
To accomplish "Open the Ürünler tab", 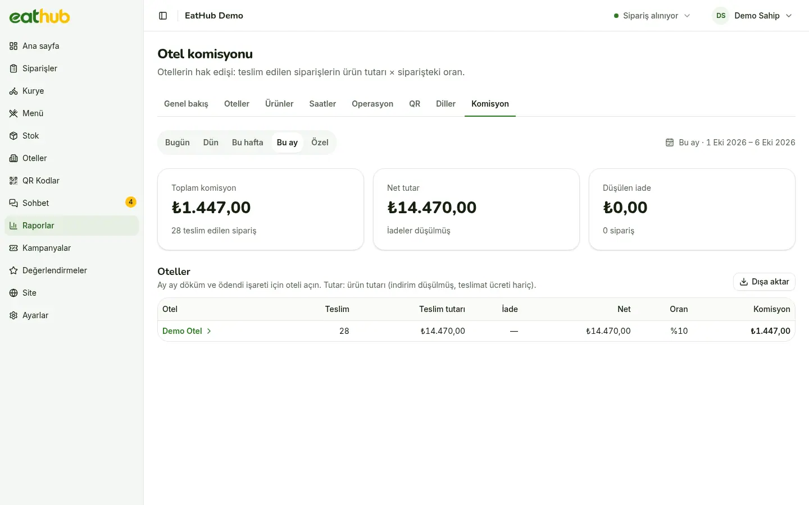I will point(279,104).
